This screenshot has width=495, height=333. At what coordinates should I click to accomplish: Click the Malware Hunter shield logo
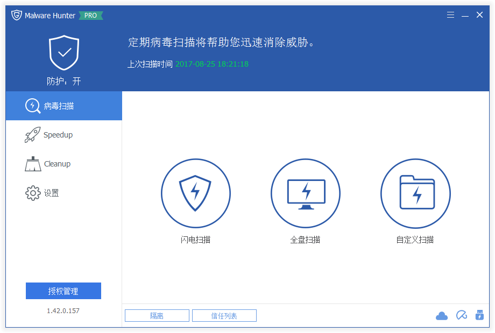tap(17, 15)
